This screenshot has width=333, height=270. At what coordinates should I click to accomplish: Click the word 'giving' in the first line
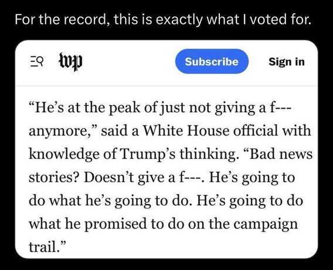point(235,108)
